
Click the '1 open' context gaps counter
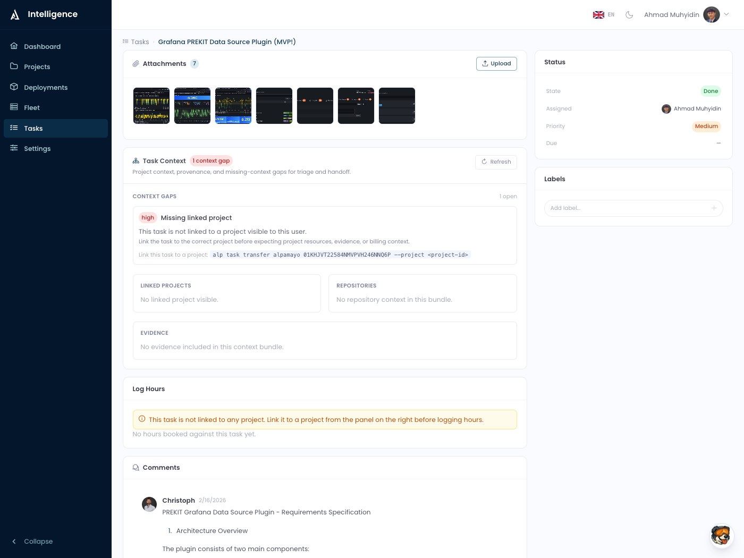(x=508, y=197)
